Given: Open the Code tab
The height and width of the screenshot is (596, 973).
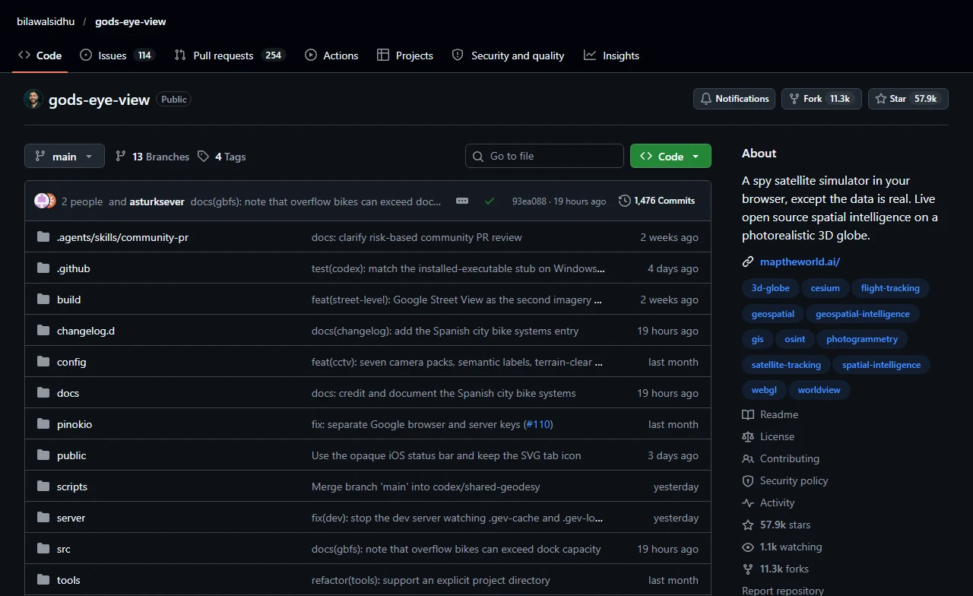Looking at the screenshot, I should [x=40, y=55].
